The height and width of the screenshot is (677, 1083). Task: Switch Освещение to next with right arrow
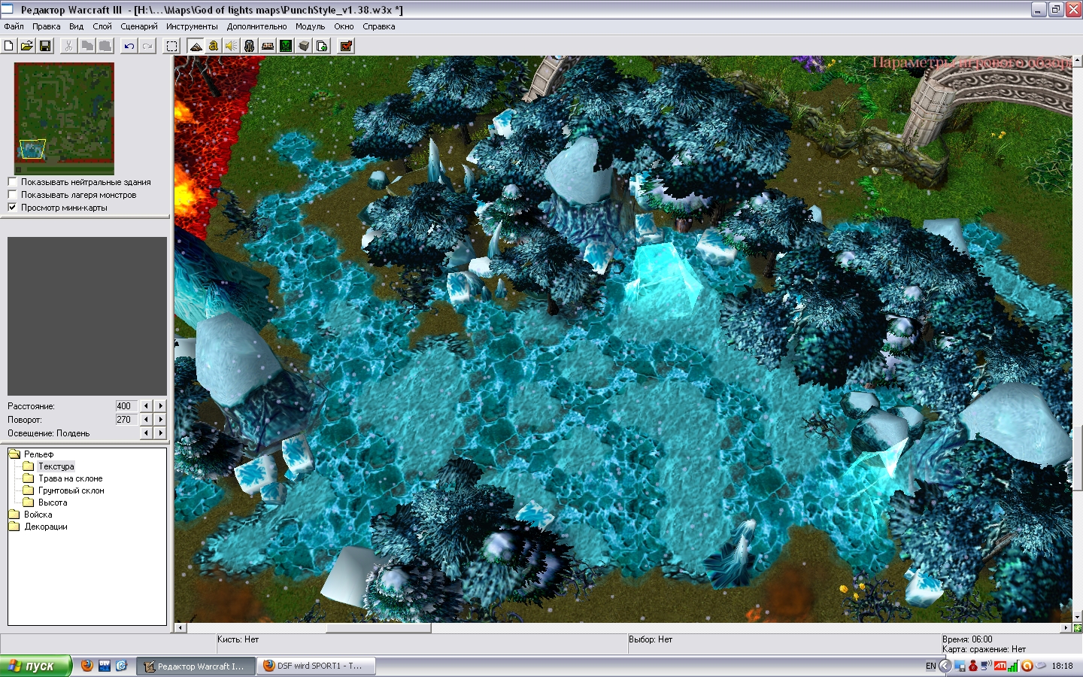click(160, 433)
